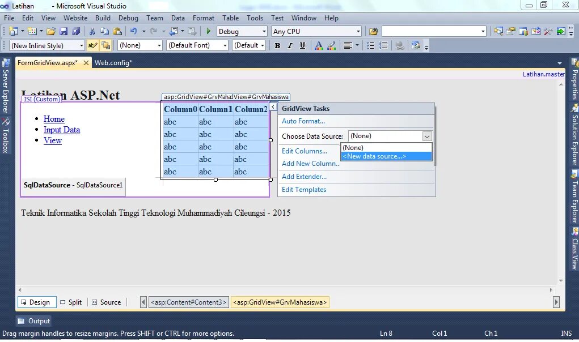Viewport: 579px width, 342px height.
Task: Click the Start Page green arrow icon
Action: click(560, 32)
